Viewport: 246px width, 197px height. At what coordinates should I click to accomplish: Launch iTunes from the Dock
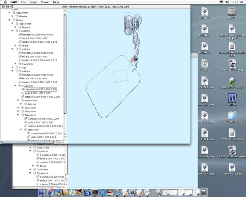pyautogui.click(x=72, y=193)
